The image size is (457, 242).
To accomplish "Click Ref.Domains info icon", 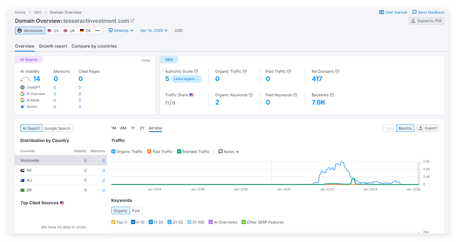I will (x=337, y=71).
